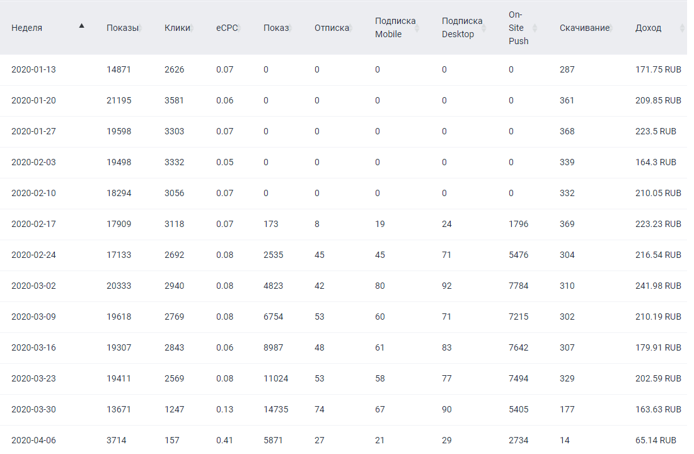694x454 pixels.
Task: Click the sort arrows for Подписка Desktop
Action: 483,28
